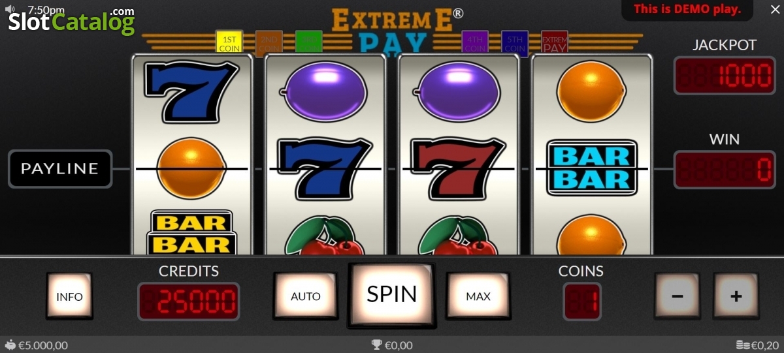Viewport: 784px width, 353px height.
Task: Click the trophy winnings icon
Action: tap(376, 345)
